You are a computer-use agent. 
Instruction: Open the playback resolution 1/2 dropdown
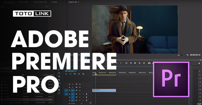click(x=181, y=55)
